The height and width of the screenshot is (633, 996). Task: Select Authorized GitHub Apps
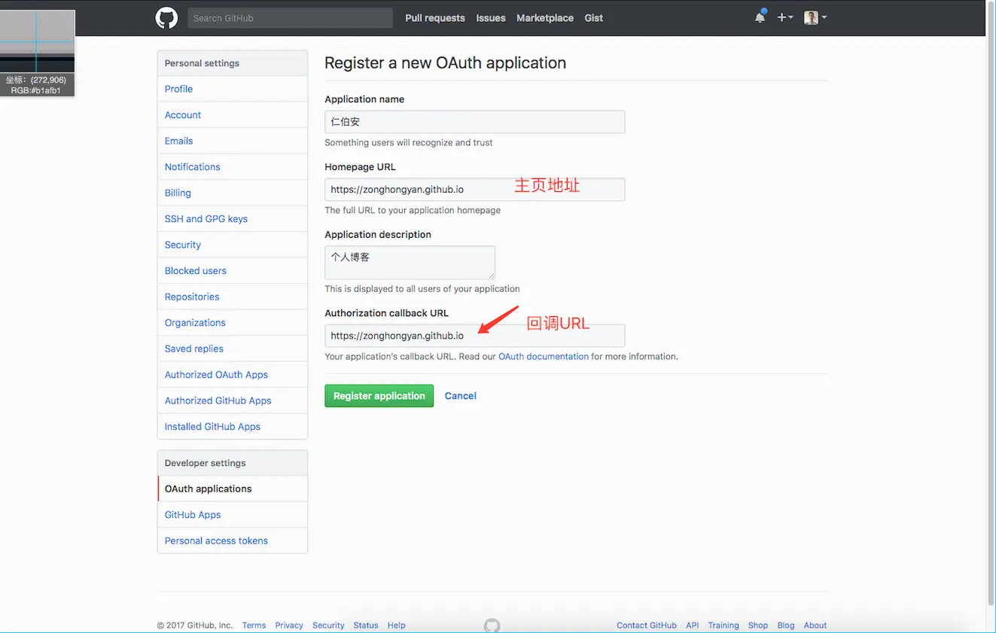232,400
